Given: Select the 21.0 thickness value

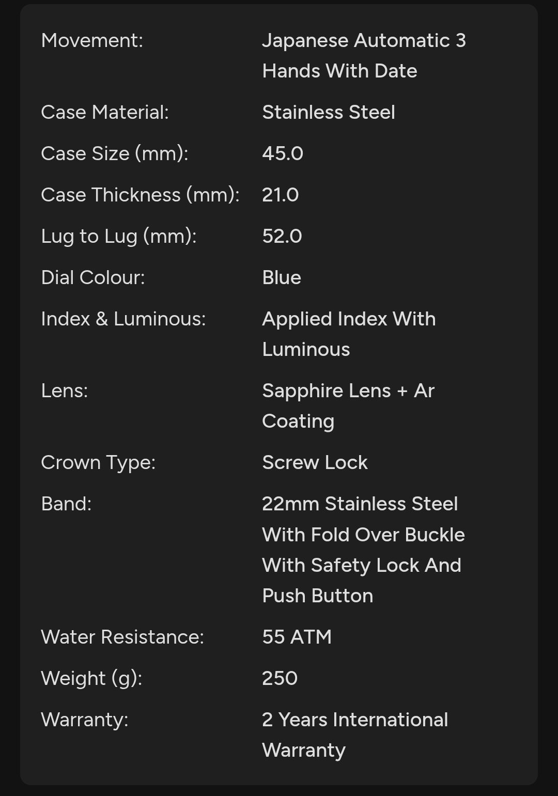Looking at the screenshot, I should tap(281, 195).
